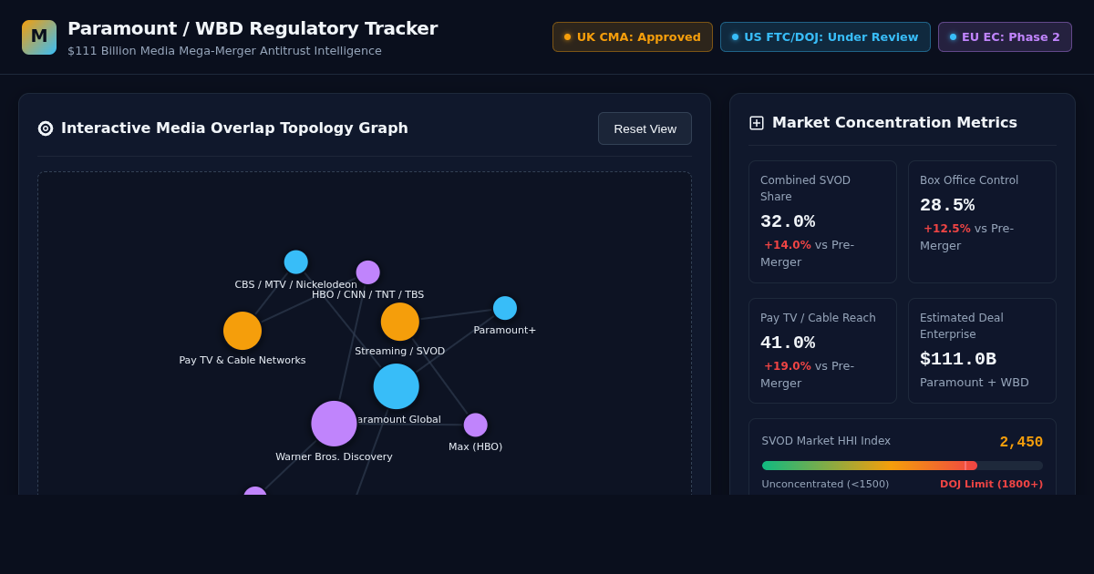Viewport: 1094px width, 574px height.
Task: Click the 28.5% box office value
Action: [x=947, y=205]
